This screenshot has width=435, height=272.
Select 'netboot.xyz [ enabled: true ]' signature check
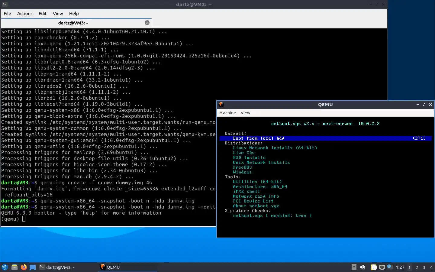tap(272, 215)
